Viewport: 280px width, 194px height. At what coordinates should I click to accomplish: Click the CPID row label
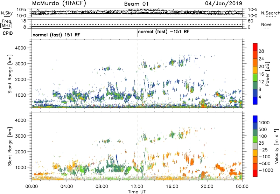click(x=8, y=33)
